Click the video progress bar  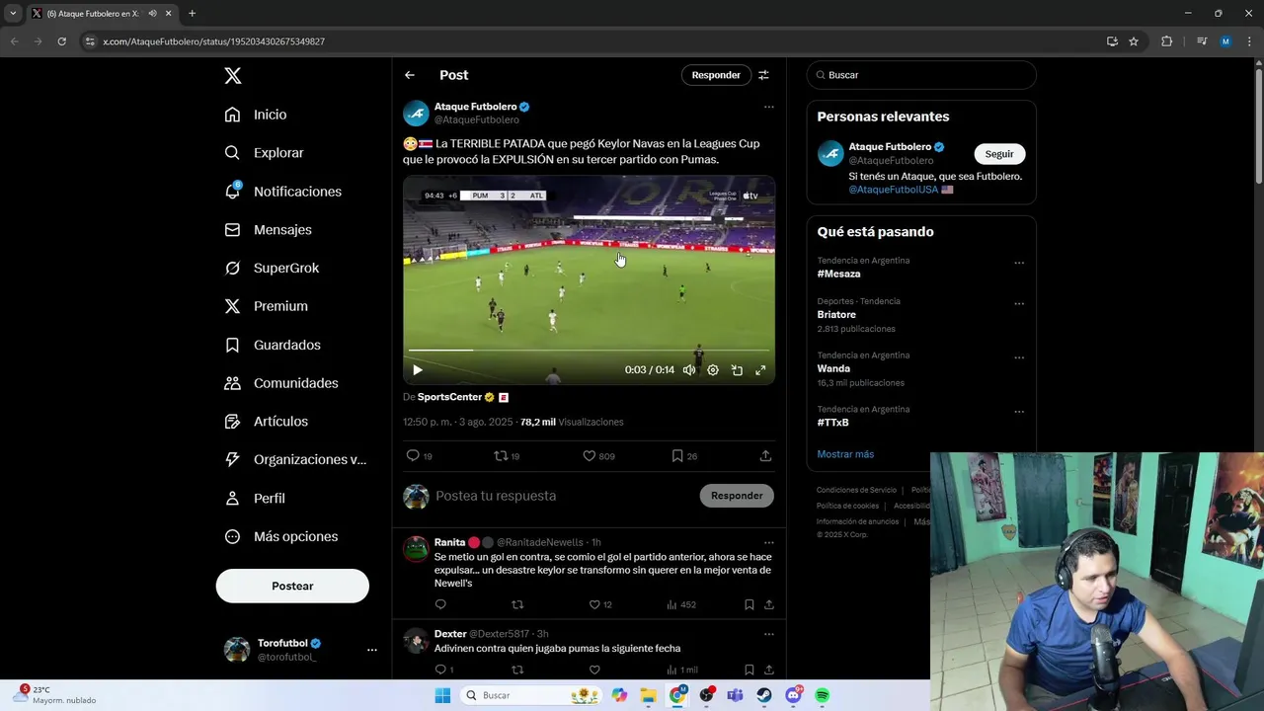(589, 350)
